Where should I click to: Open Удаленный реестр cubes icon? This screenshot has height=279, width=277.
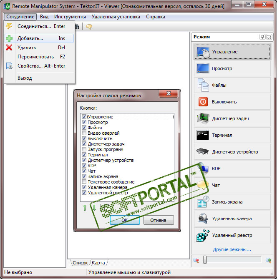(x=203, y=235)
